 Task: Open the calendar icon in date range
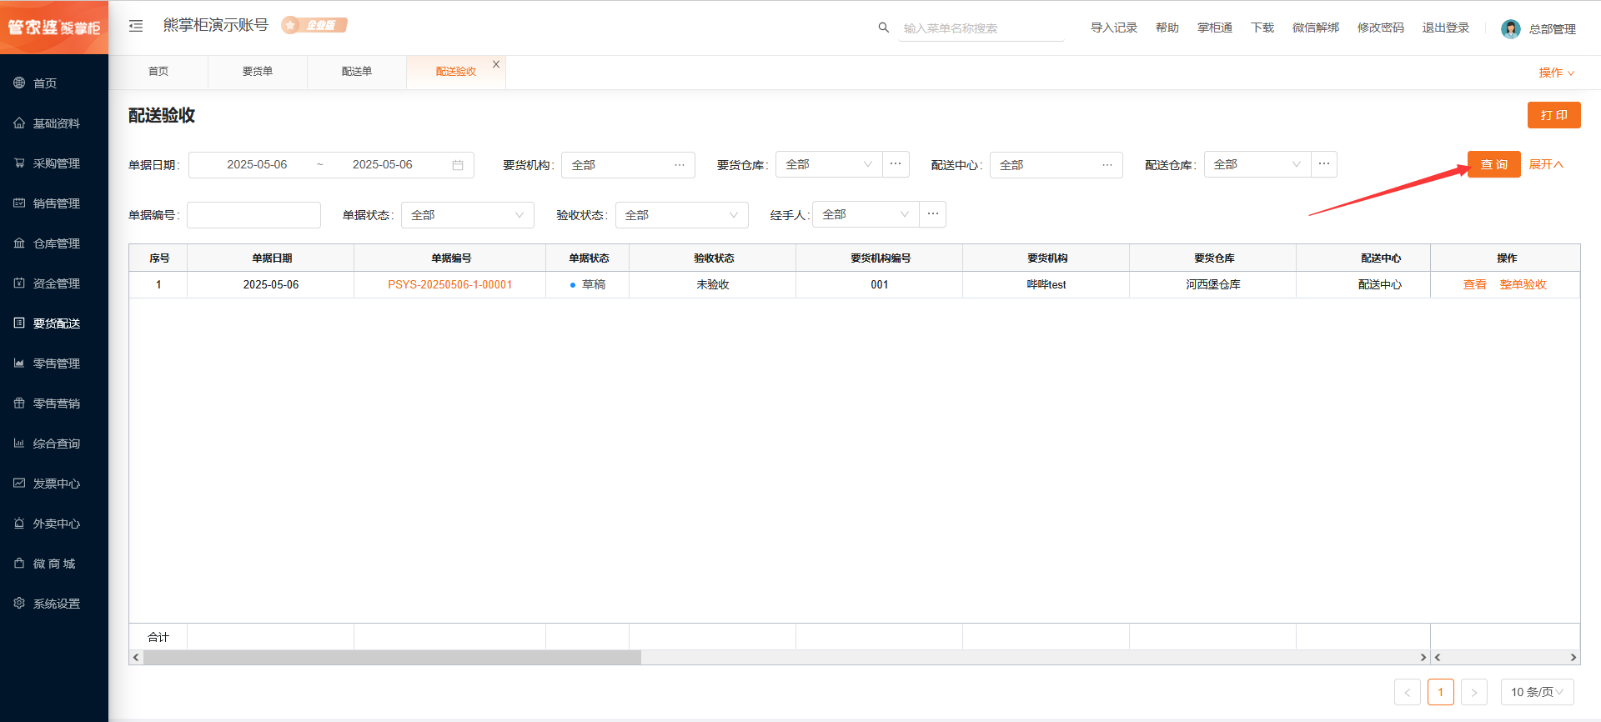point(458,165)
